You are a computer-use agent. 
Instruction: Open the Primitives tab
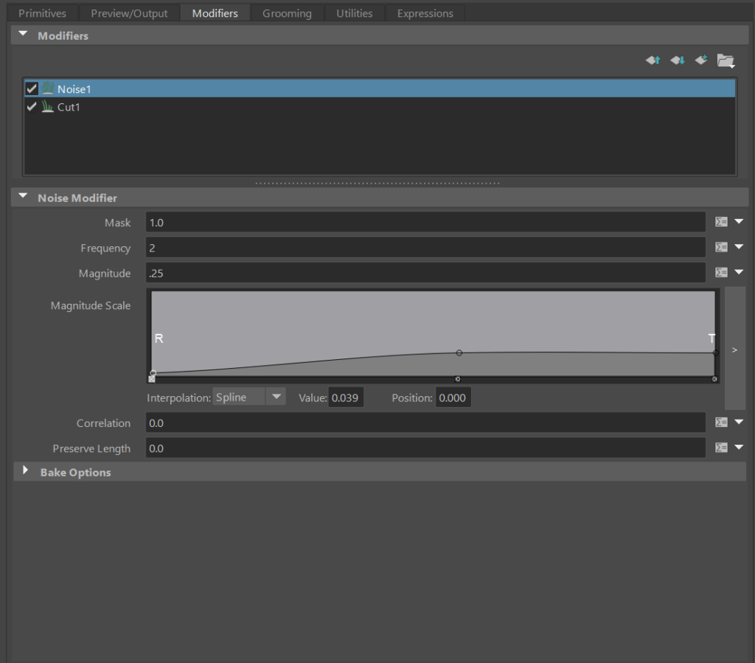(42, 13)
